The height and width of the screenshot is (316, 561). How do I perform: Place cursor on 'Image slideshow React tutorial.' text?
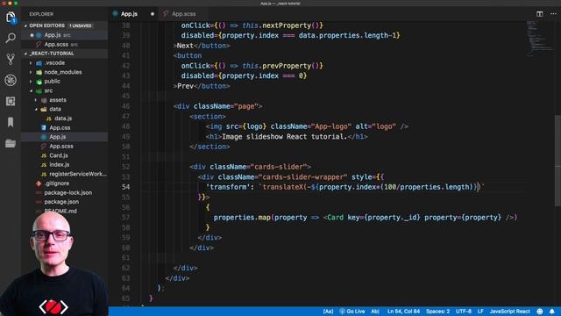pyautogui.click(x=284, y=137)
